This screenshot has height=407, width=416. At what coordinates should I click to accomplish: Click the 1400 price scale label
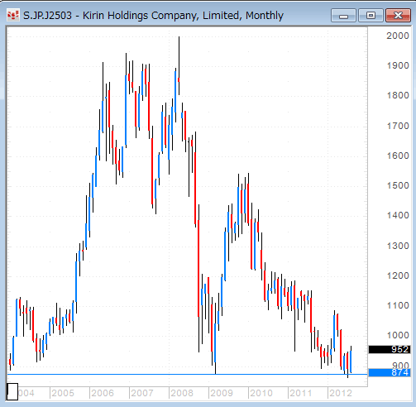tap(398, 215)
